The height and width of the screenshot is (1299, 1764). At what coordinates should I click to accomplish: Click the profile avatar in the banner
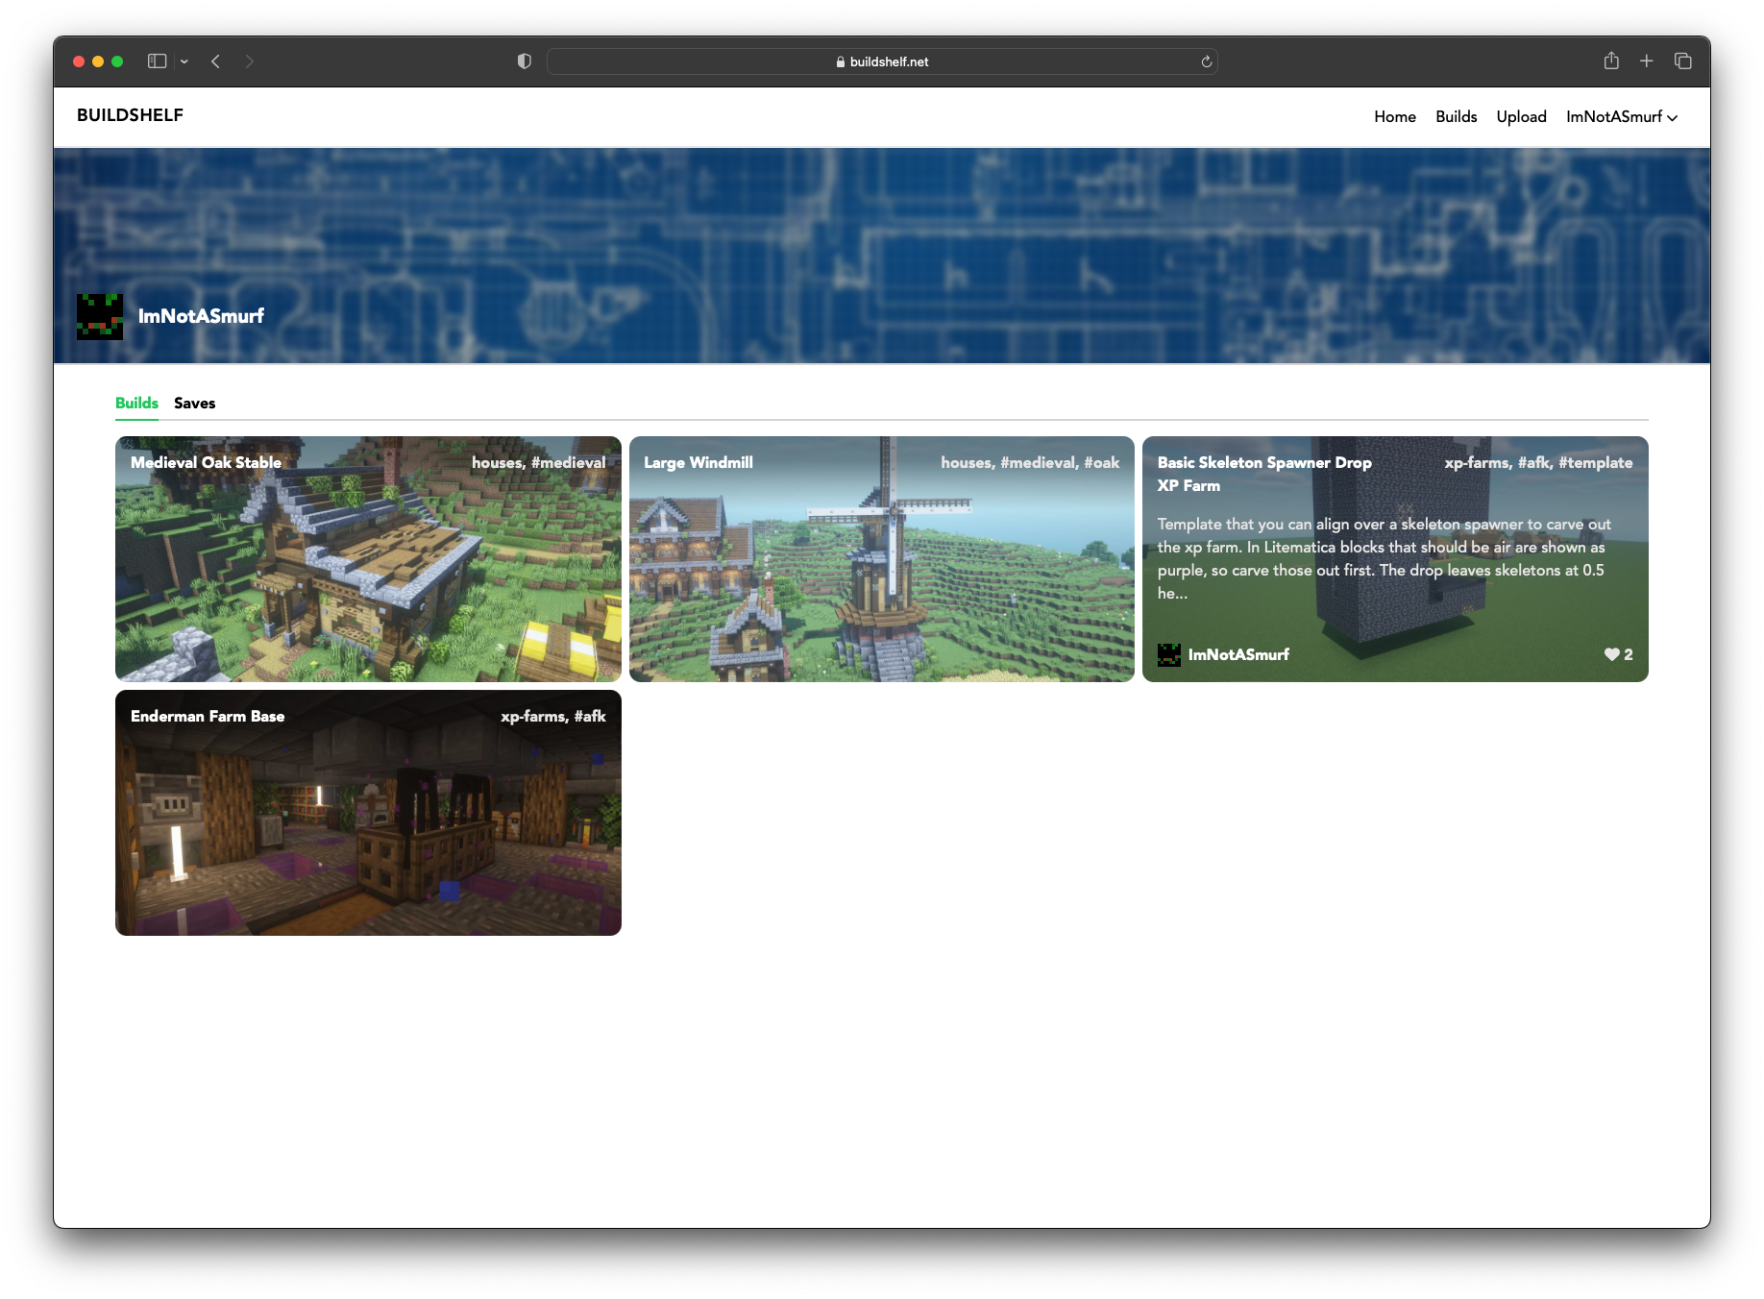[100, 316]
